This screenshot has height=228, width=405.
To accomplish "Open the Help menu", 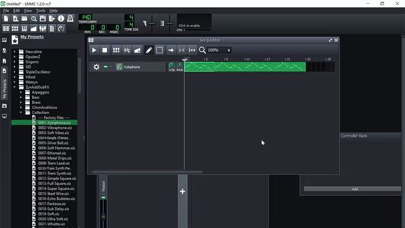I will (x=53, y=11).
